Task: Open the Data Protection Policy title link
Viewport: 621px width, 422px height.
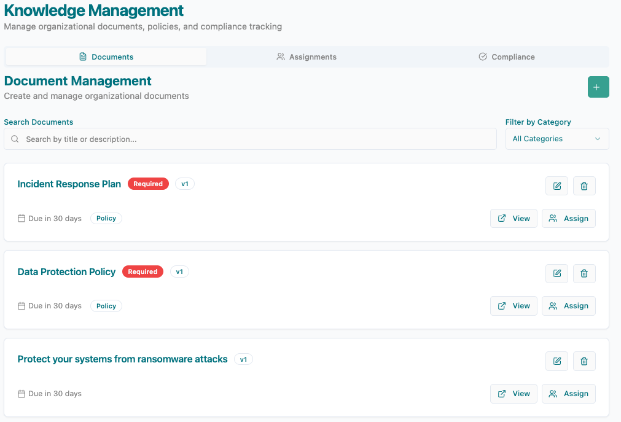Action: 66,272
